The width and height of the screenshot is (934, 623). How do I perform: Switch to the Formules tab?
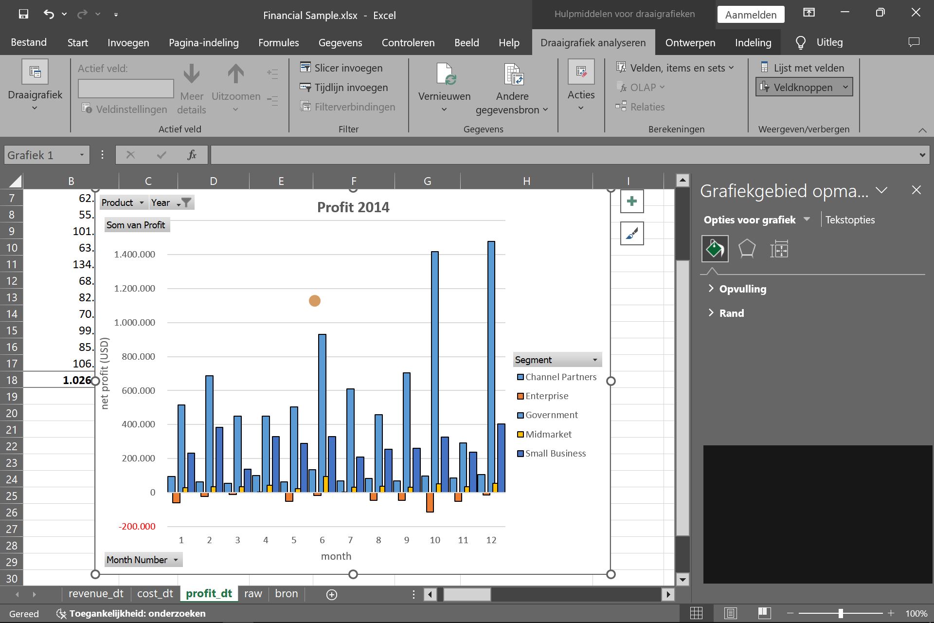coord(278,42)
